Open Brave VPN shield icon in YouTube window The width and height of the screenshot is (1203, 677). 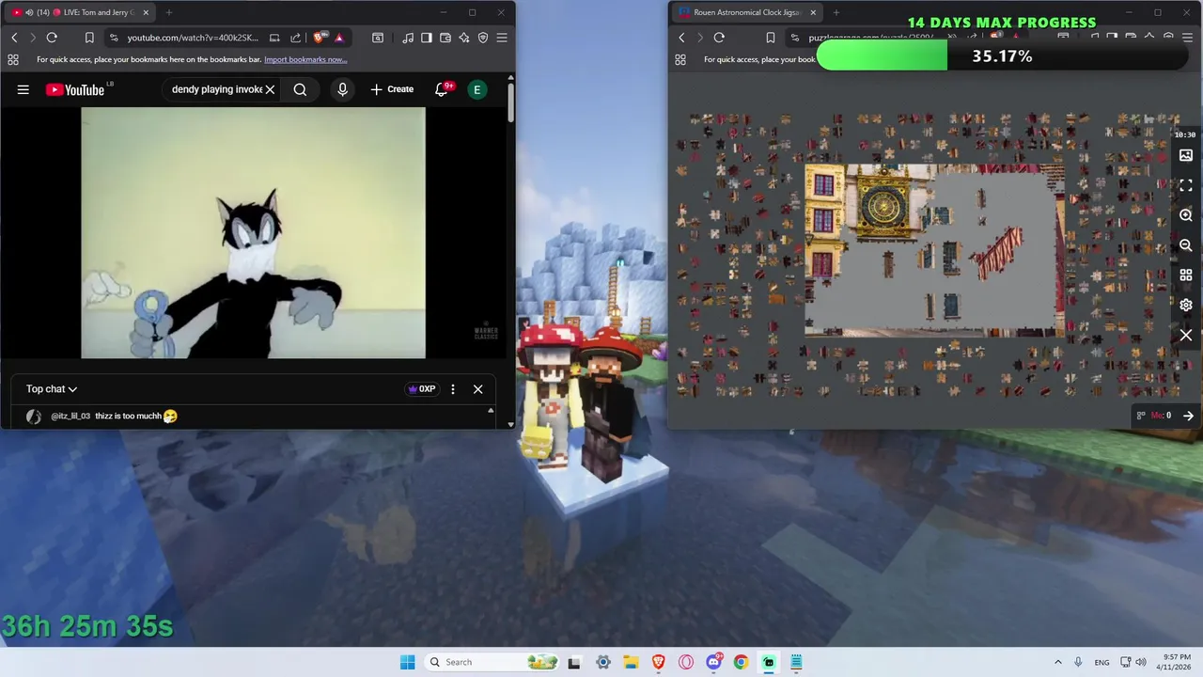tap(483, 38)
